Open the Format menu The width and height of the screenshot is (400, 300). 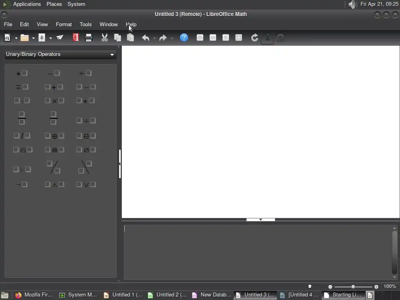point(64,25)
